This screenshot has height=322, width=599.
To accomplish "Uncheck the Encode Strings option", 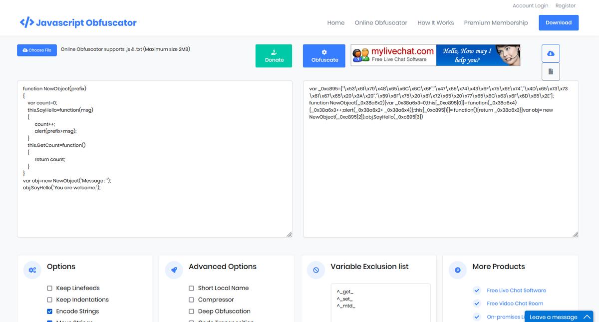I will [x=49, y=312].
